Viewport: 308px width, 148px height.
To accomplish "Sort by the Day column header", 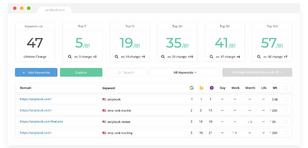I will pos(222,88).
